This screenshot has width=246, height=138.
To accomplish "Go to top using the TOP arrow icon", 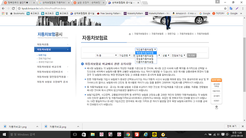I will (216, 107).
